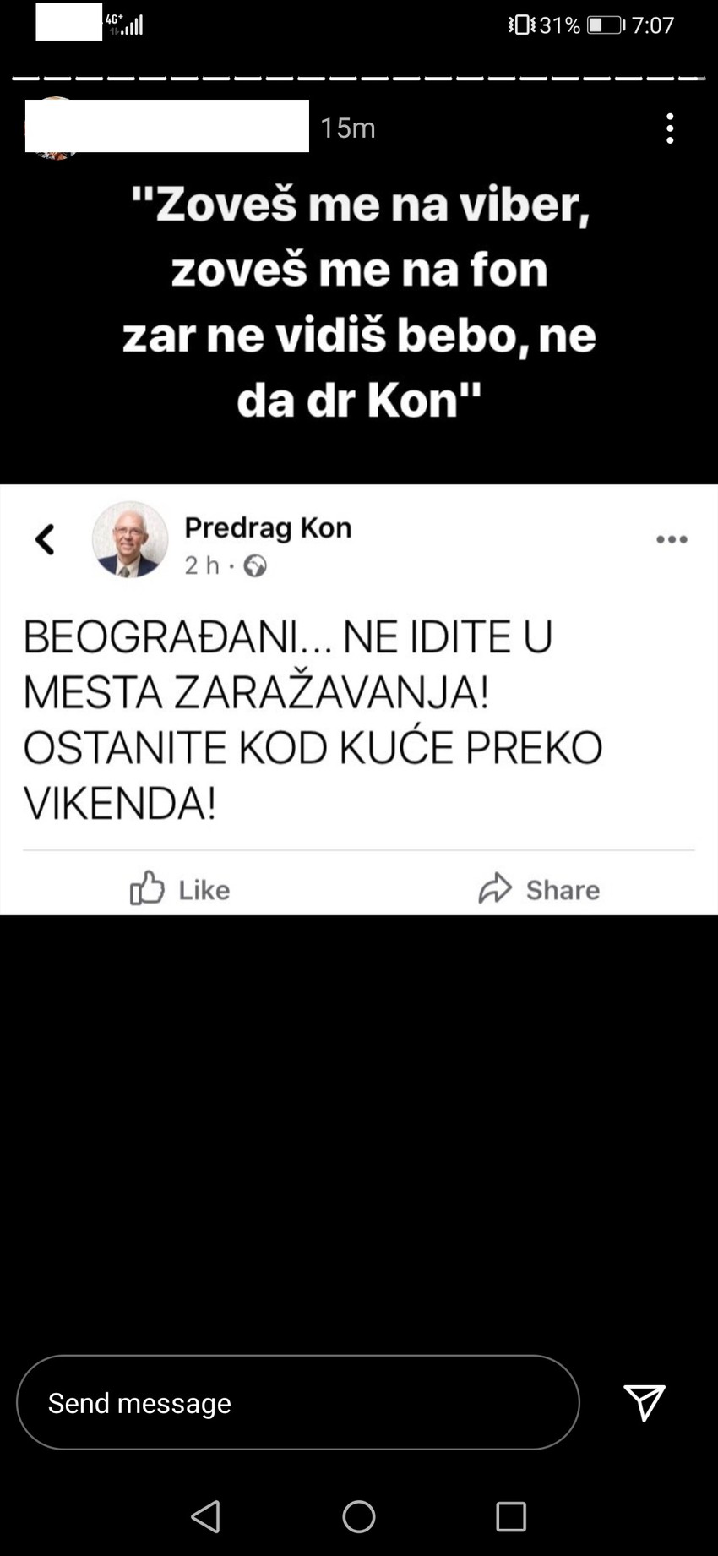Open the post's three-dot options

672,539
